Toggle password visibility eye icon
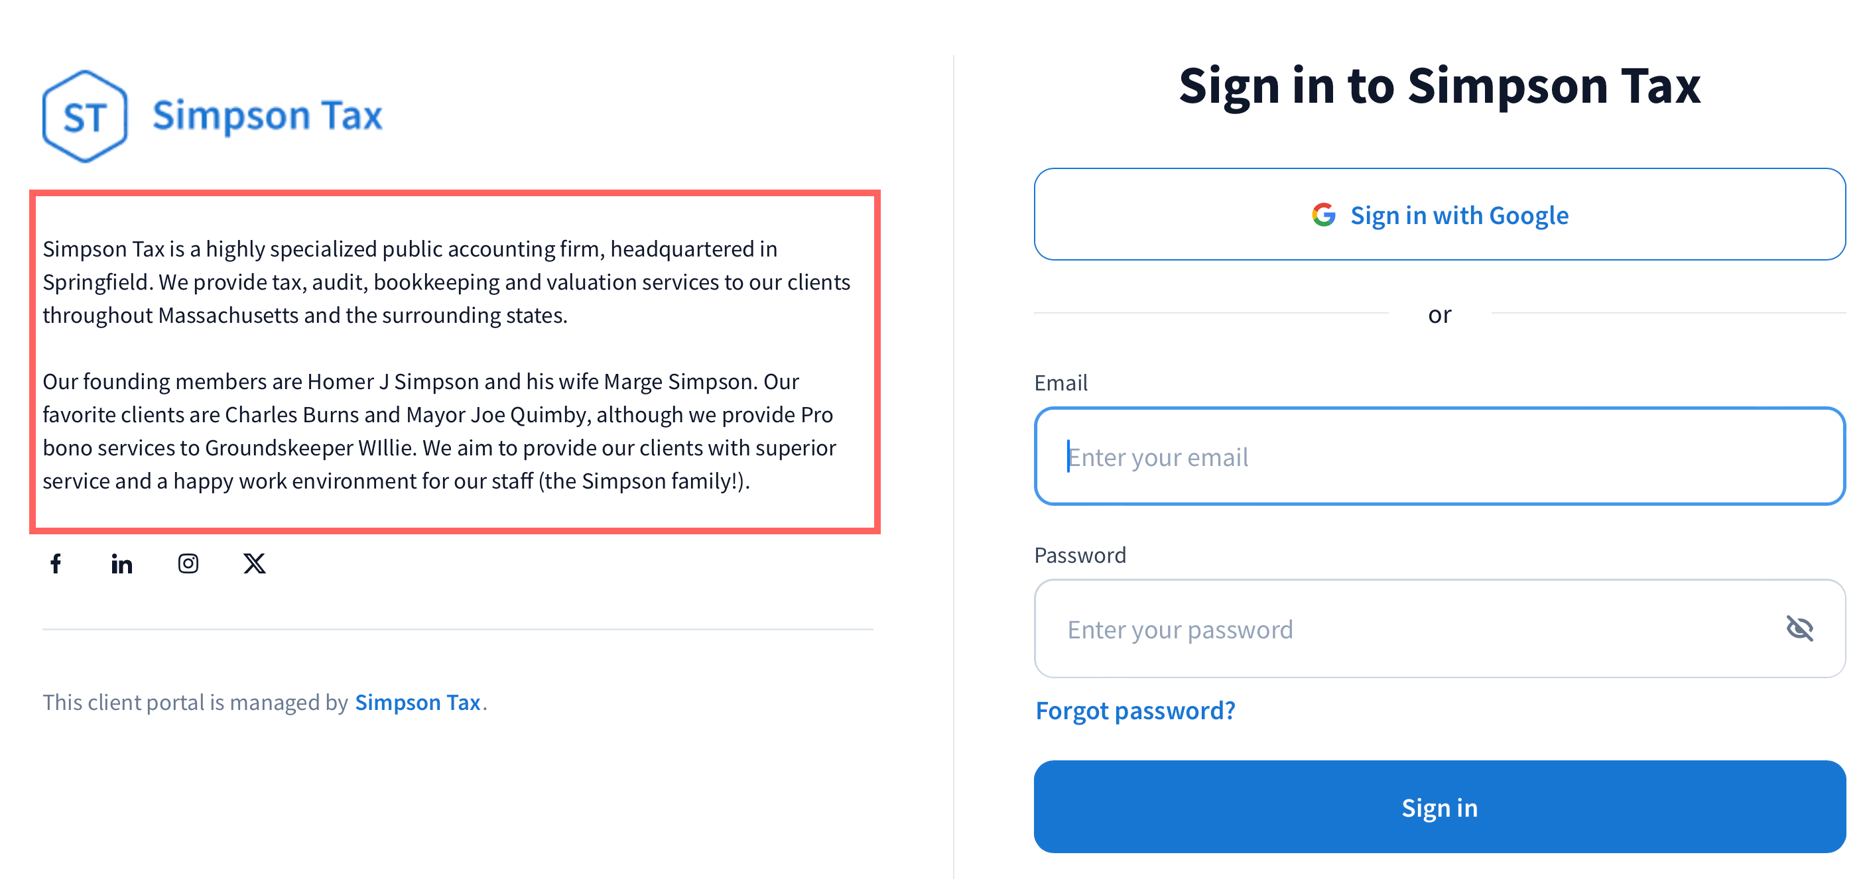The height and width of the screenshot is (879, 1865). click(1799, 628)
